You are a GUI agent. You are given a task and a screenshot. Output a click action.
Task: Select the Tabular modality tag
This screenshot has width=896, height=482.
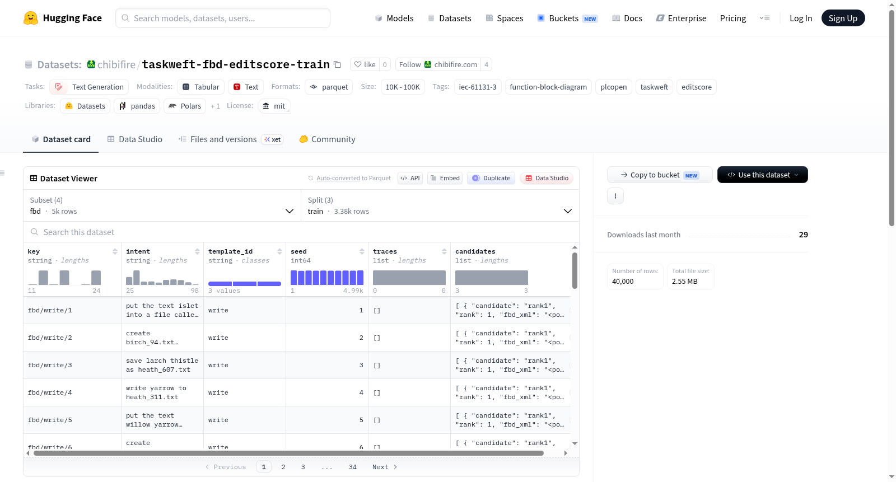201,87
